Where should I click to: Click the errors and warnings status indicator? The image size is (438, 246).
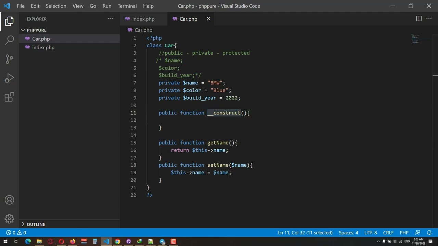(16, 233)
